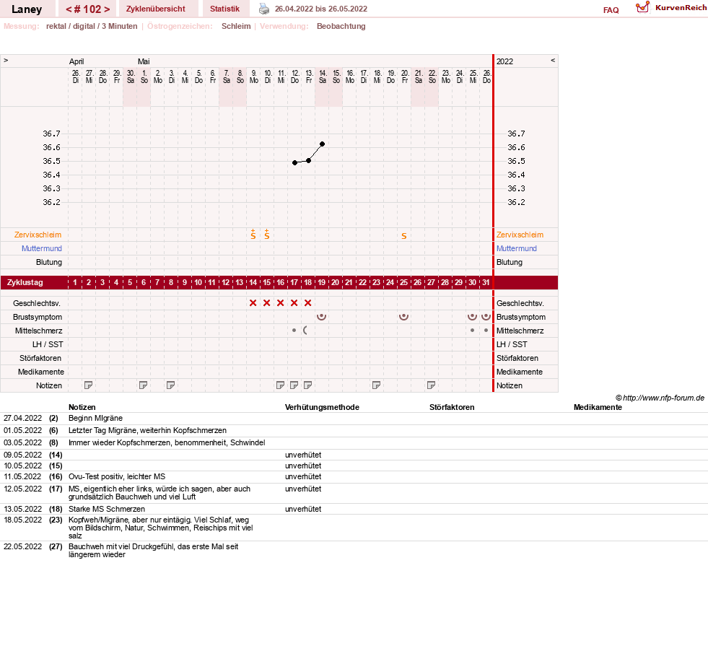Click the 14. Sa date column header
The image size is (708, 664).
pyautogui.click(x=323, y=77)
